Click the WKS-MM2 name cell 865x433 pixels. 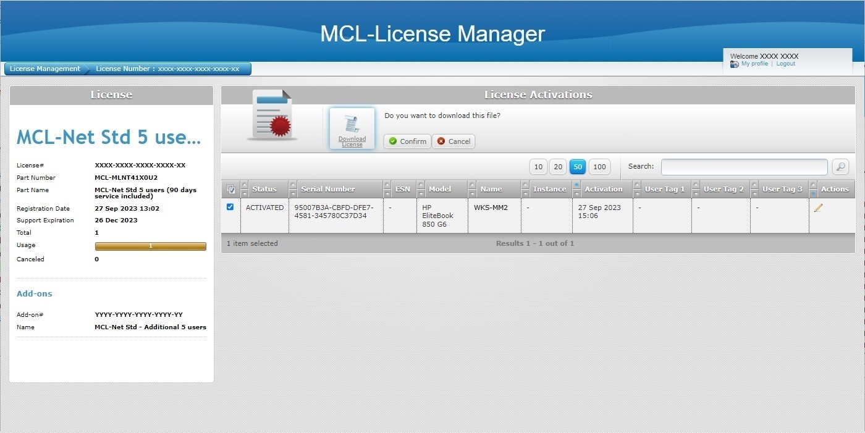pos(491,208)
